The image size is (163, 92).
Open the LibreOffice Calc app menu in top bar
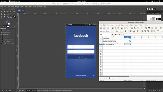(15, 1)
